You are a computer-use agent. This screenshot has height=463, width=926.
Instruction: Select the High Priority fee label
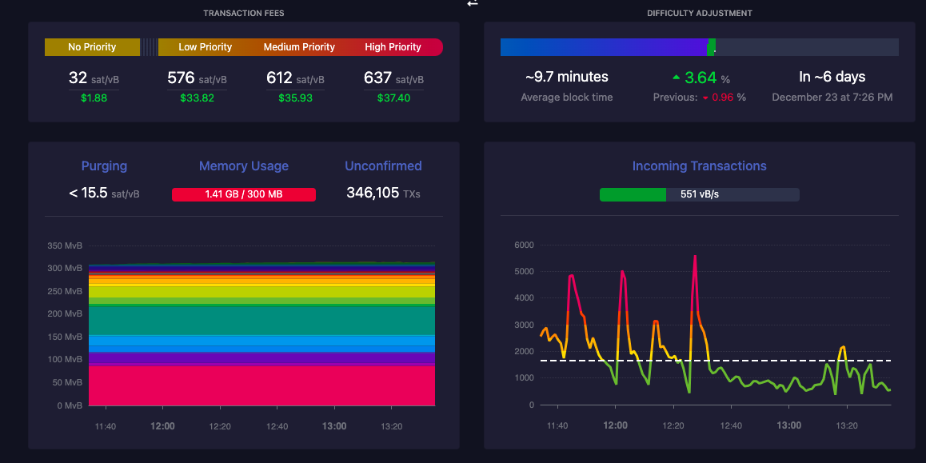[393, 47]
